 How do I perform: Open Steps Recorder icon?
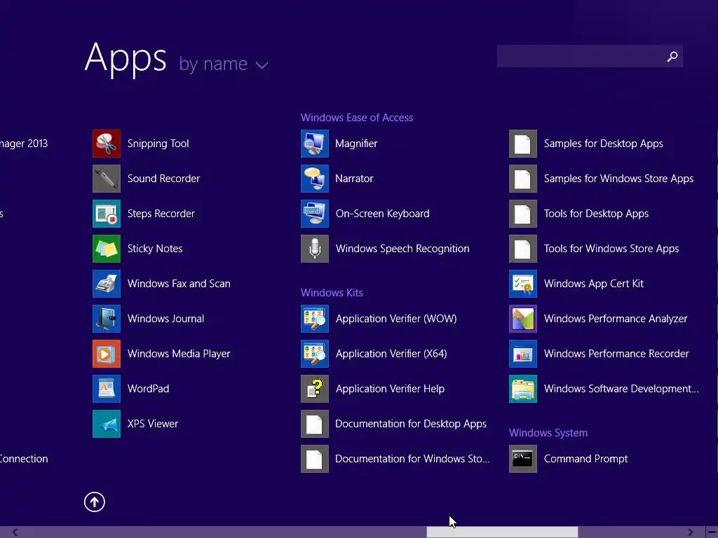click(x=107, y=214)
